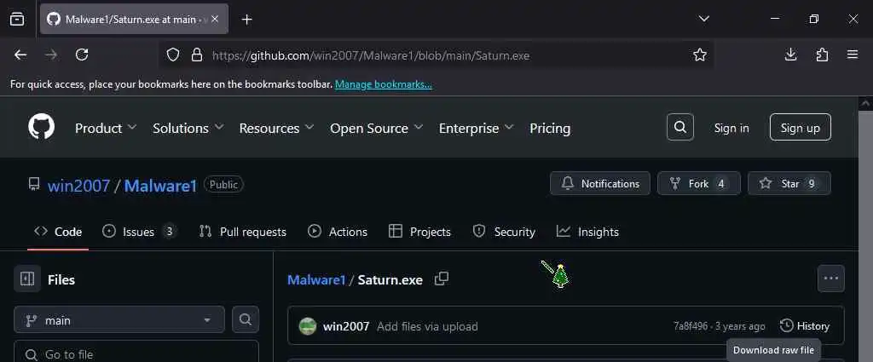Close the Malware1/Saturn.exe browser tab
Viewport: 873px width, 362px height.
pos(215,19)
